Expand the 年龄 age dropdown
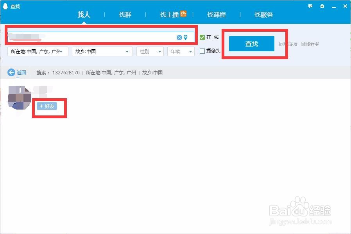The width and height of the screenshot is (351, 234). point(181,51)
